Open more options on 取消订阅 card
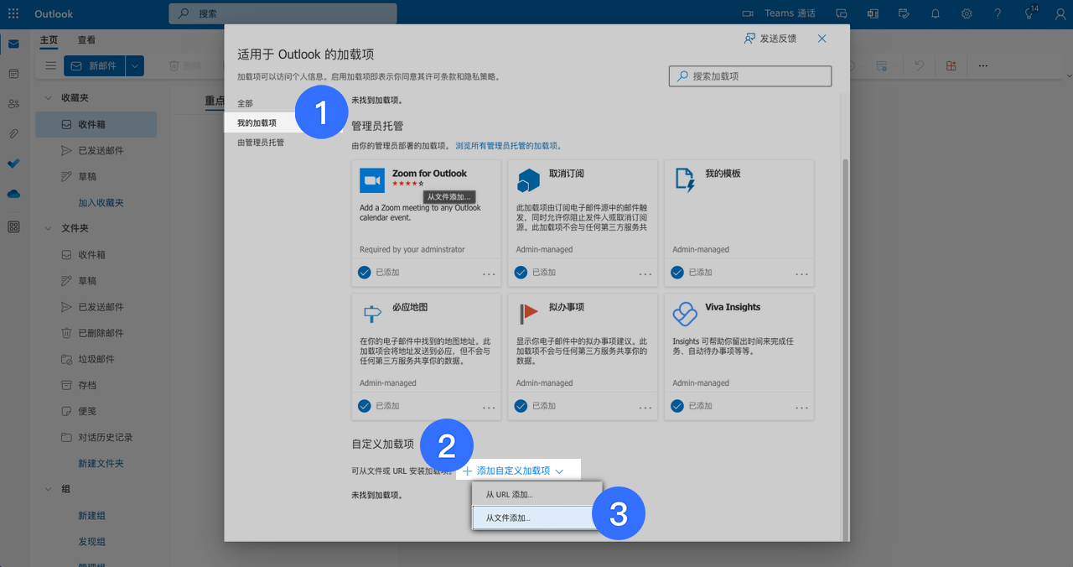The width and height of the screenshot is (1073, 567). pyautogui.click(x=645, y=274)
